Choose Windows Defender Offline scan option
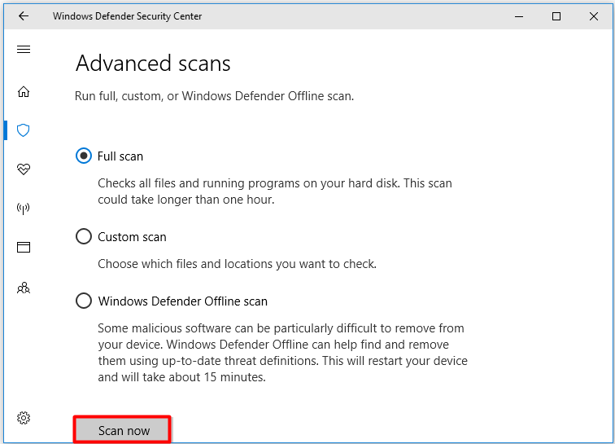The width and height of the screenshot is (615, 444). [84, 301]
